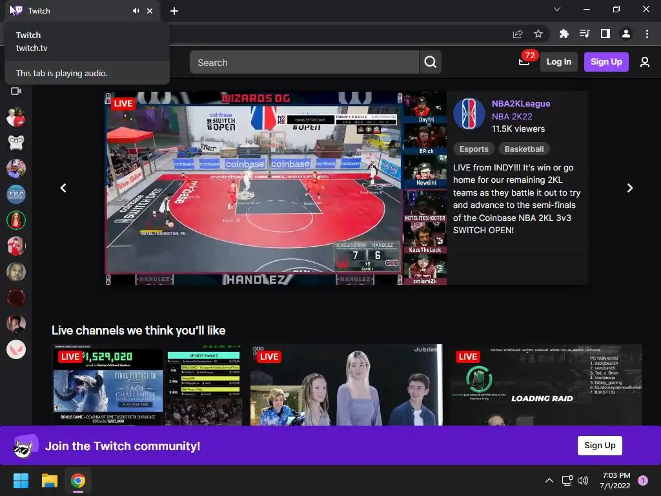Image resolution: width=661 pixels, height=496 pixels.
Task: Open the volume speaker tray icon
Action: [583, 480]
